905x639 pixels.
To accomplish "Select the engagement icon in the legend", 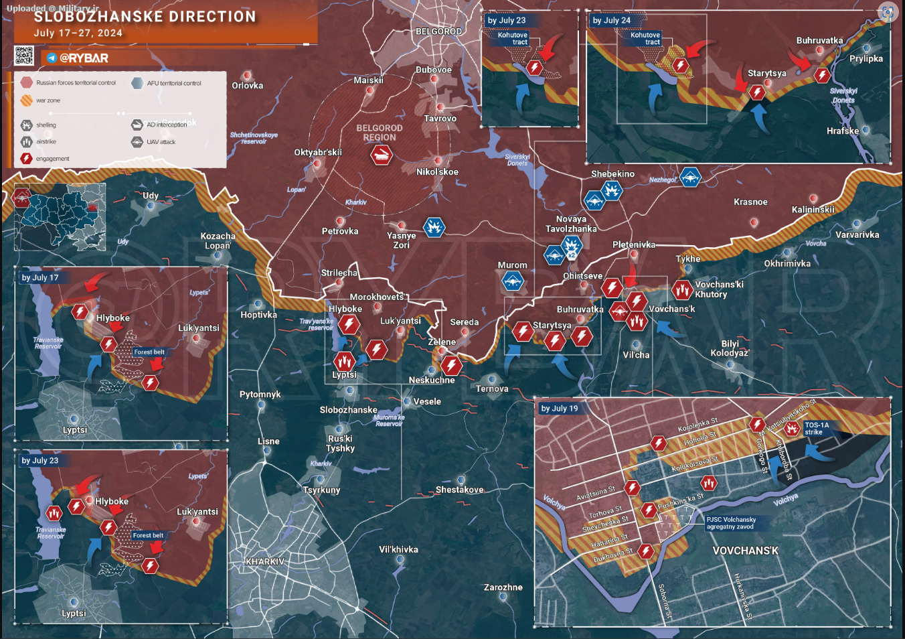I will point(27,159).
